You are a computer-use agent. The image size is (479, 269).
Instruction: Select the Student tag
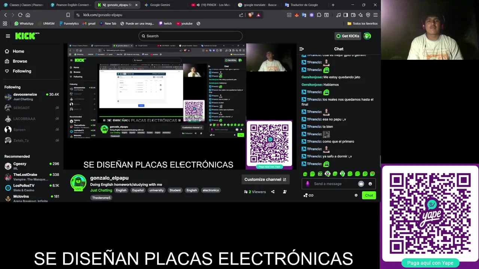tap(175, 190)
